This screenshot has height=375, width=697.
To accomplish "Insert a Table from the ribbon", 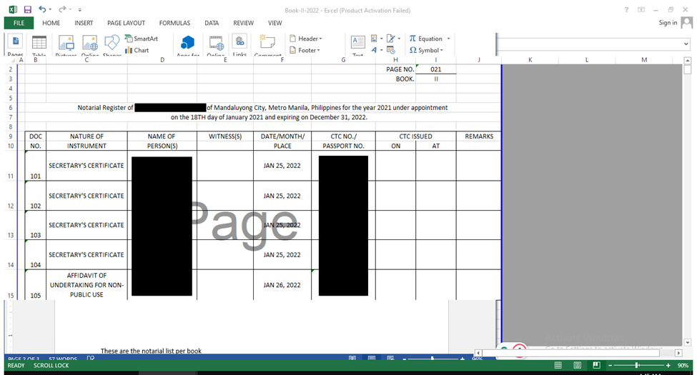I will pyautogui.click(x=39, y=45).
